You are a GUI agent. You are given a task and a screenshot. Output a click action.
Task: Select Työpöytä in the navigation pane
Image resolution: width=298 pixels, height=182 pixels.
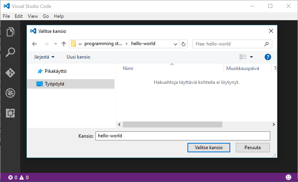click(54, 84)
